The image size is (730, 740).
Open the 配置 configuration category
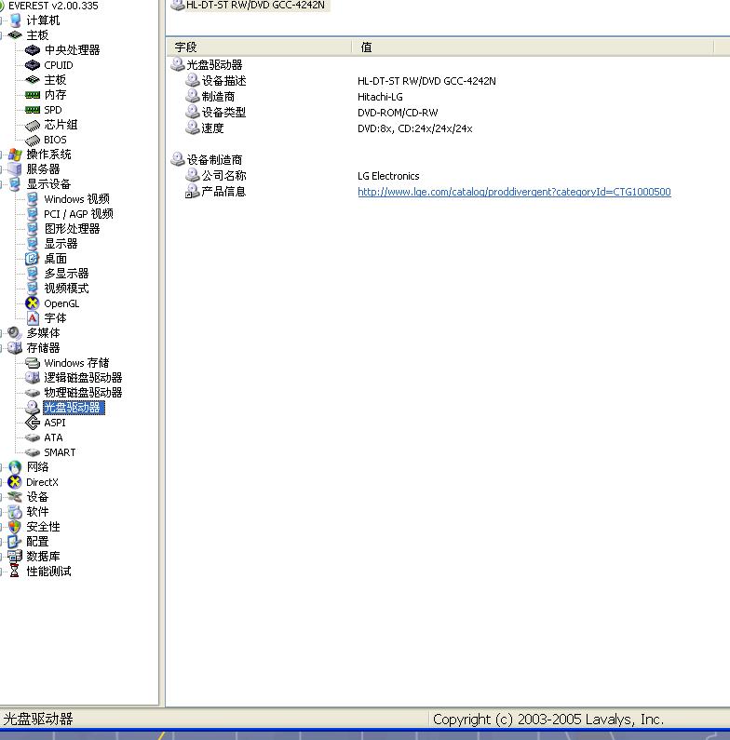click(38, 542)
